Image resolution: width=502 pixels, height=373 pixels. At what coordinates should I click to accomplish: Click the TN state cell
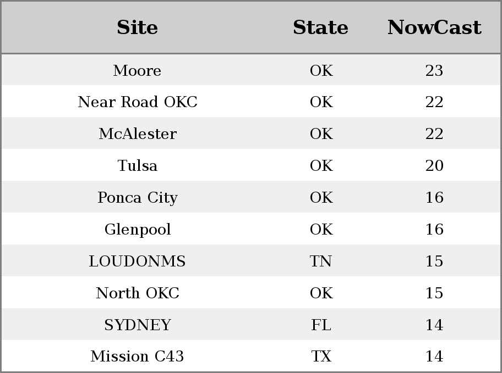pos(321,261)
